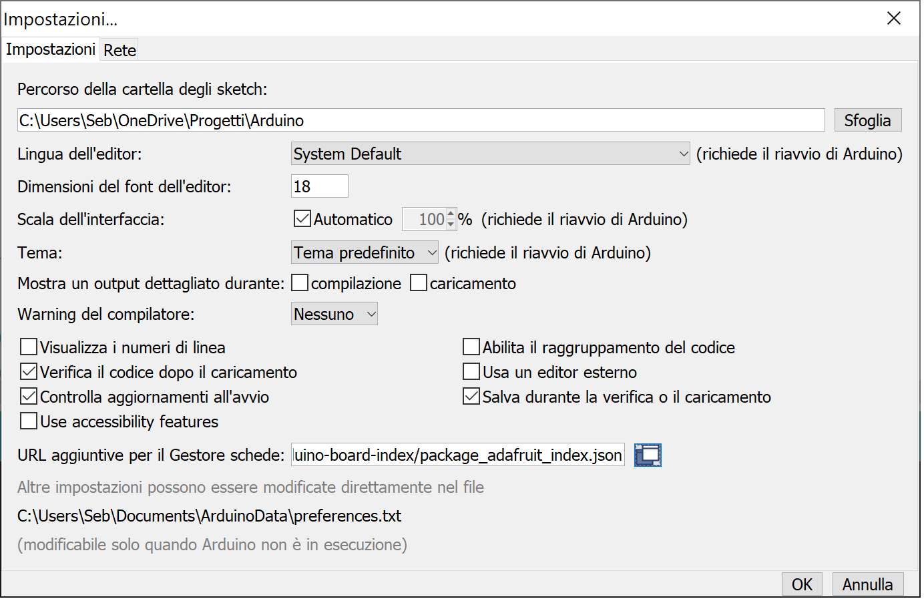Click the 'Altre impostazioni possono essere modificate' text
This screenshot has height=599, width=924.
coord(250,487)
